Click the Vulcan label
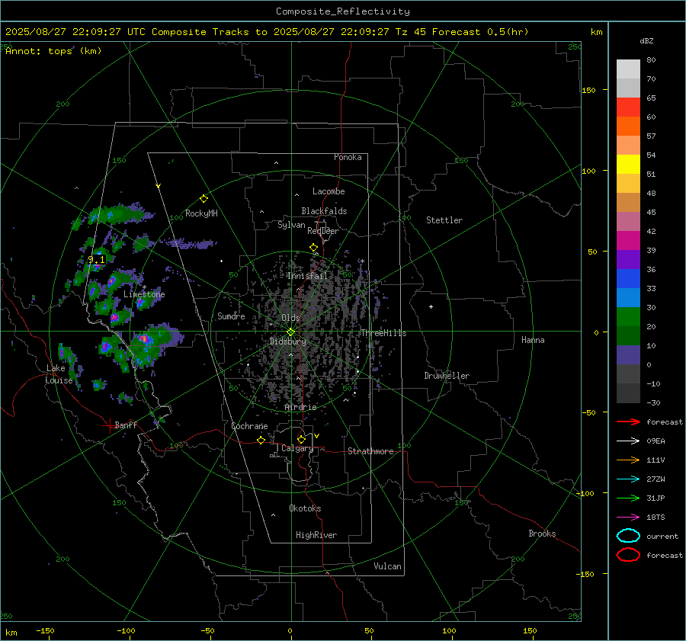Image resolution: width=686 pixels, height=641 pixels. (388, 566)
